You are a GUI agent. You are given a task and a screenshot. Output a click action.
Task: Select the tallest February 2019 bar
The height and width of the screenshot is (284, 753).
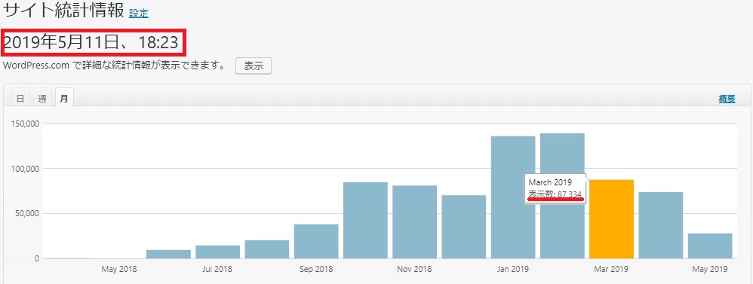562,196
